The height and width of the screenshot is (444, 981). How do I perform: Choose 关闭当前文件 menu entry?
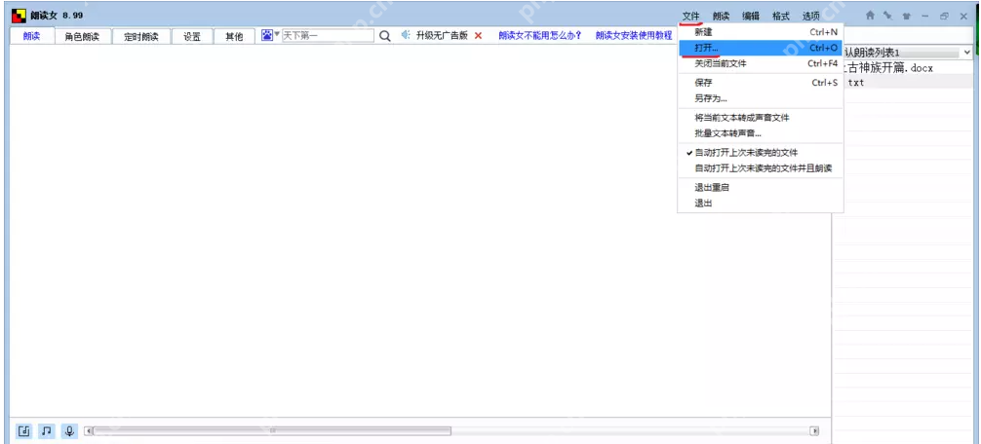[761, 63]
